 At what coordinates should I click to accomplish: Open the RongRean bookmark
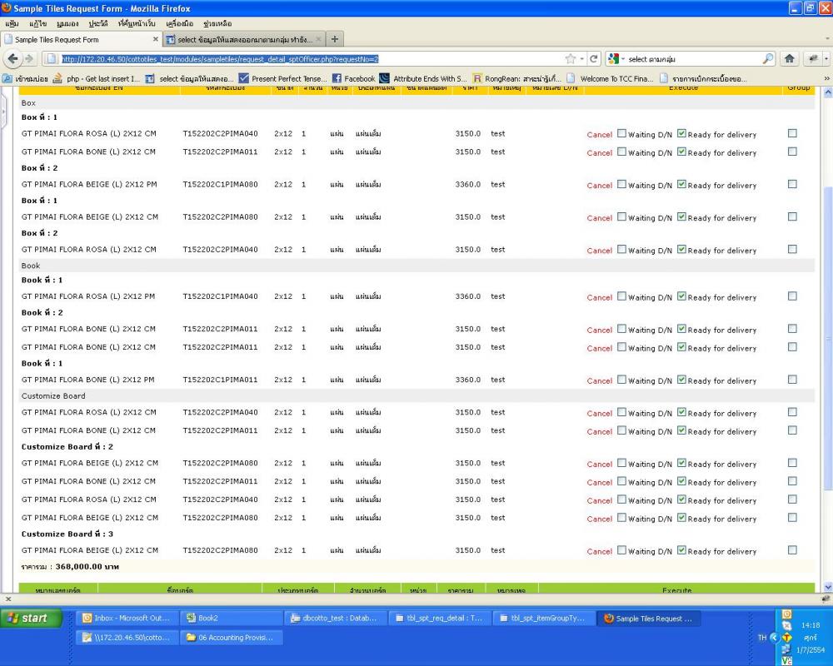516,78
